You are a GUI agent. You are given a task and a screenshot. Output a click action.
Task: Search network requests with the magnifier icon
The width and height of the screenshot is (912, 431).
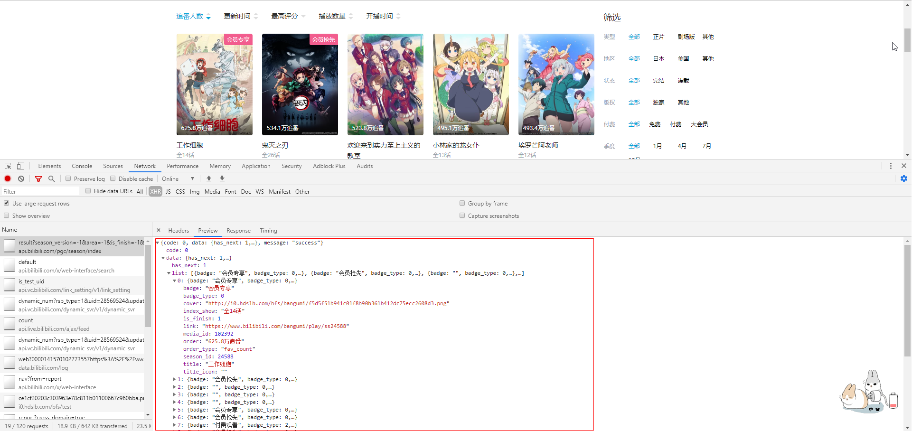[x=51, y=178]
